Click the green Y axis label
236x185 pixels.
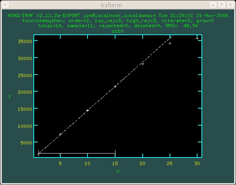click(x=10, y=97)
